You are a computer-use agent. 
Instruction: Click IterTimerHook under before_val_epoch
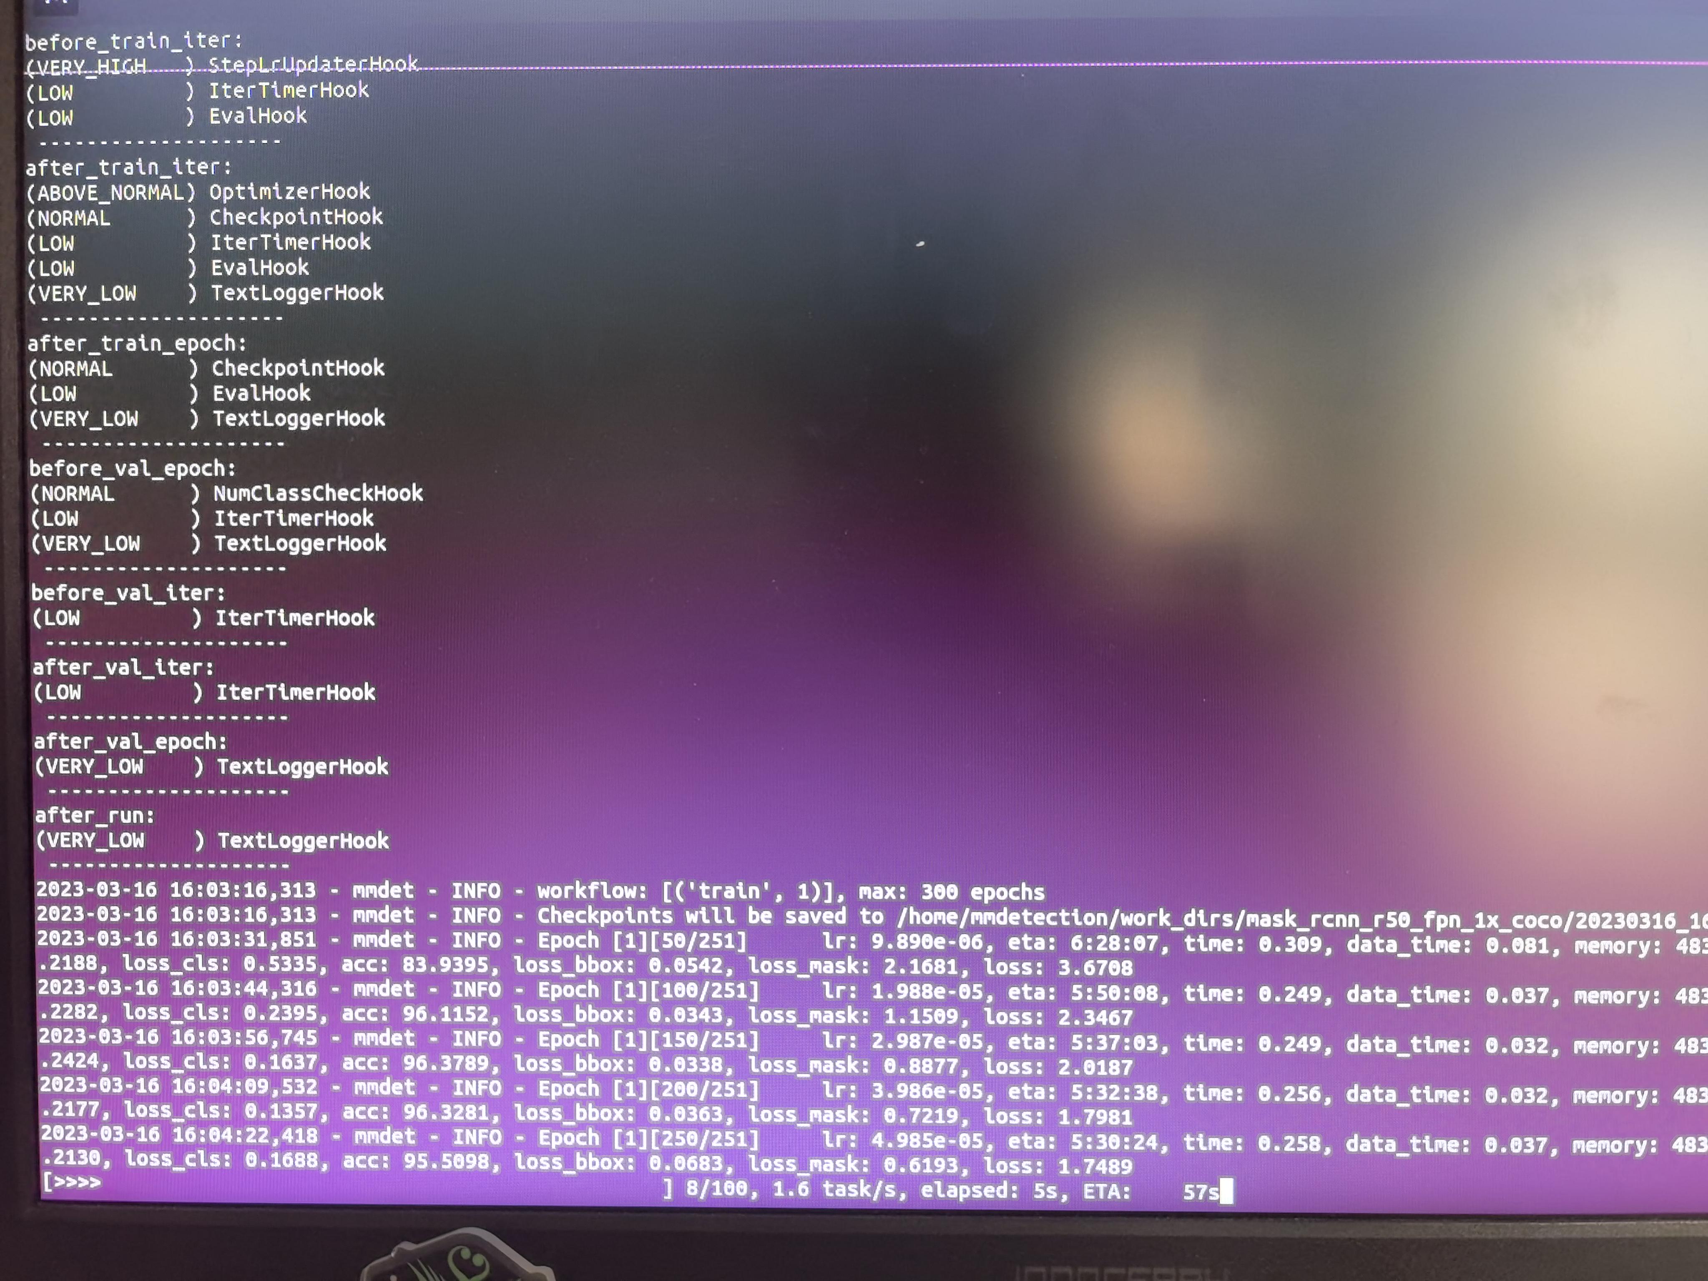coord(294,518)
